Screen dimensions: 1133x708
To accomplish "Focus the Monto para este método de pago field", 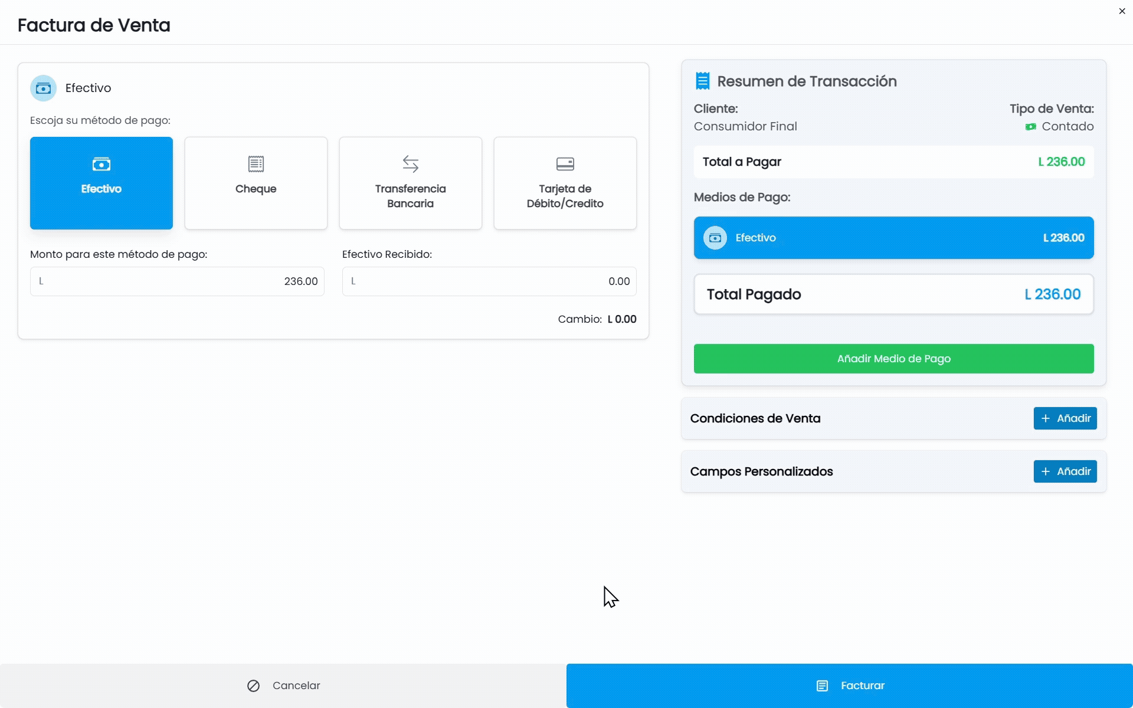I will (177, 281).
